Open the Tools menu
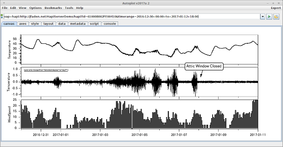This screenshot has width=283, height=147. click(69, 8)
